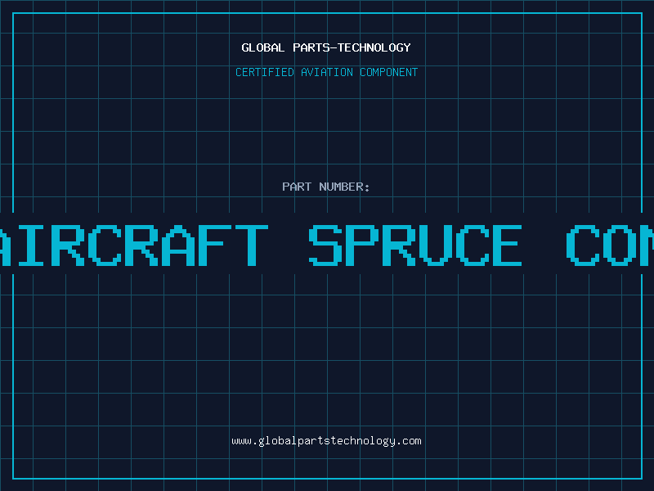Click the large SPRUCE word
This screenshot has width=654, height=491.
coord(415,245)
